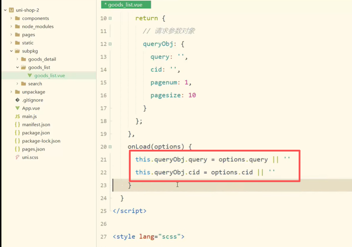Click the open subpkg folder icon
The height and width of the screenshot is (247, 352).
click(x=17, y=51)
